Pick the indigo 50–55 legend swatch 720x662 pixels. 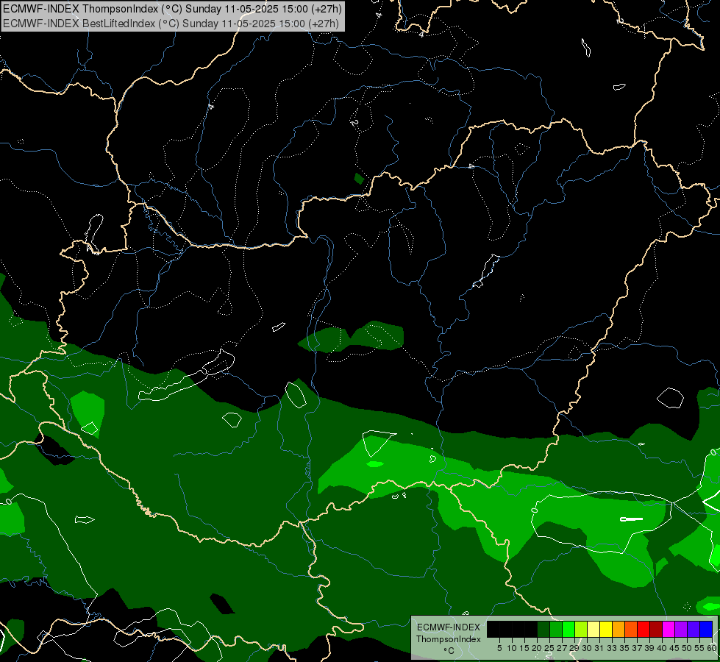click(694, 629)
